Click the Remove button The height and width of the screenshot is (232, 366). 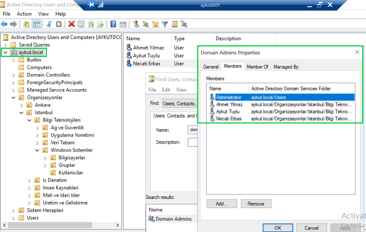[256, 204]
